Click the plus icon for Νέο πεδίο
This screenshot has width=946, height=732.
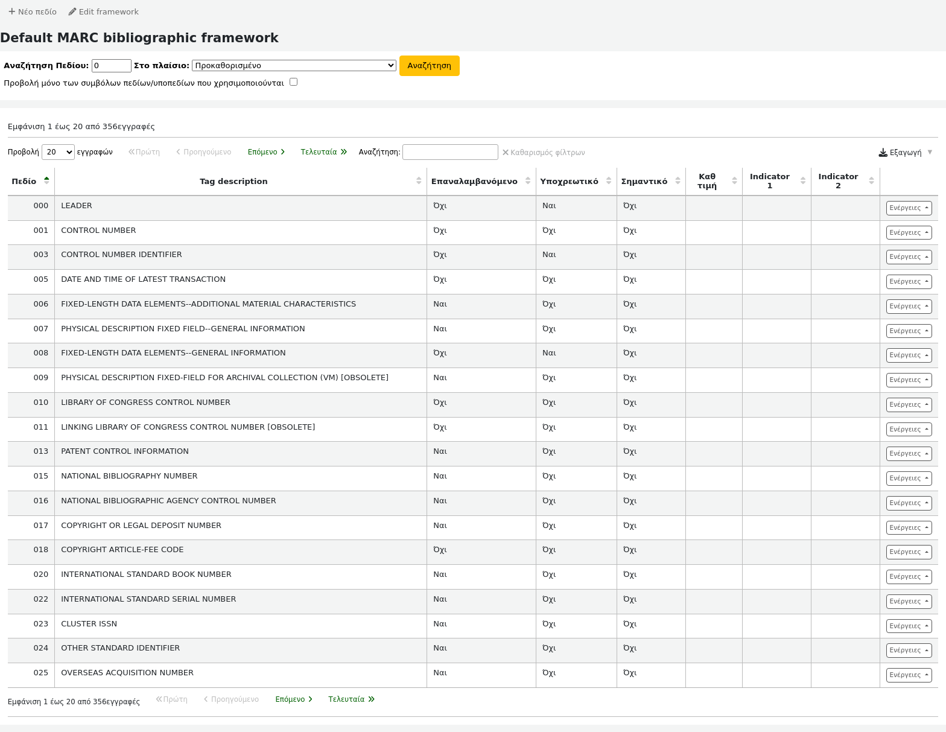click(11, 12)
